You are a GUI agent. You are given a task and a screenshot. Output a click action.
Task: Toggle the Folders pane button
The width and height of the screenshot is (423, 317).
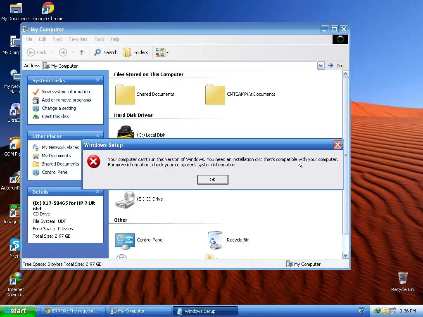click(135, 52)
